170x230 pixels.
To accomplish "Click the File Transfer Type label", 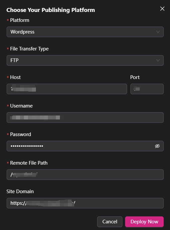I will pyautogui.click(x=29, y=49).
